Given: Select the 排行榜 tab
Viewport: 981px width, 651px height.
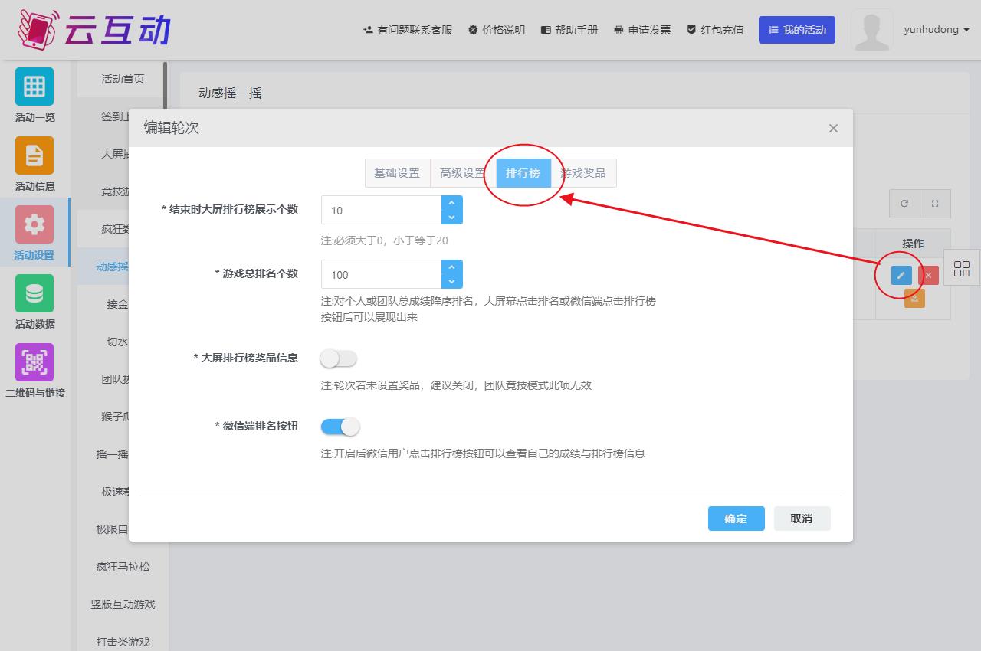Looking at the screenshot, I should pos(523,173).
